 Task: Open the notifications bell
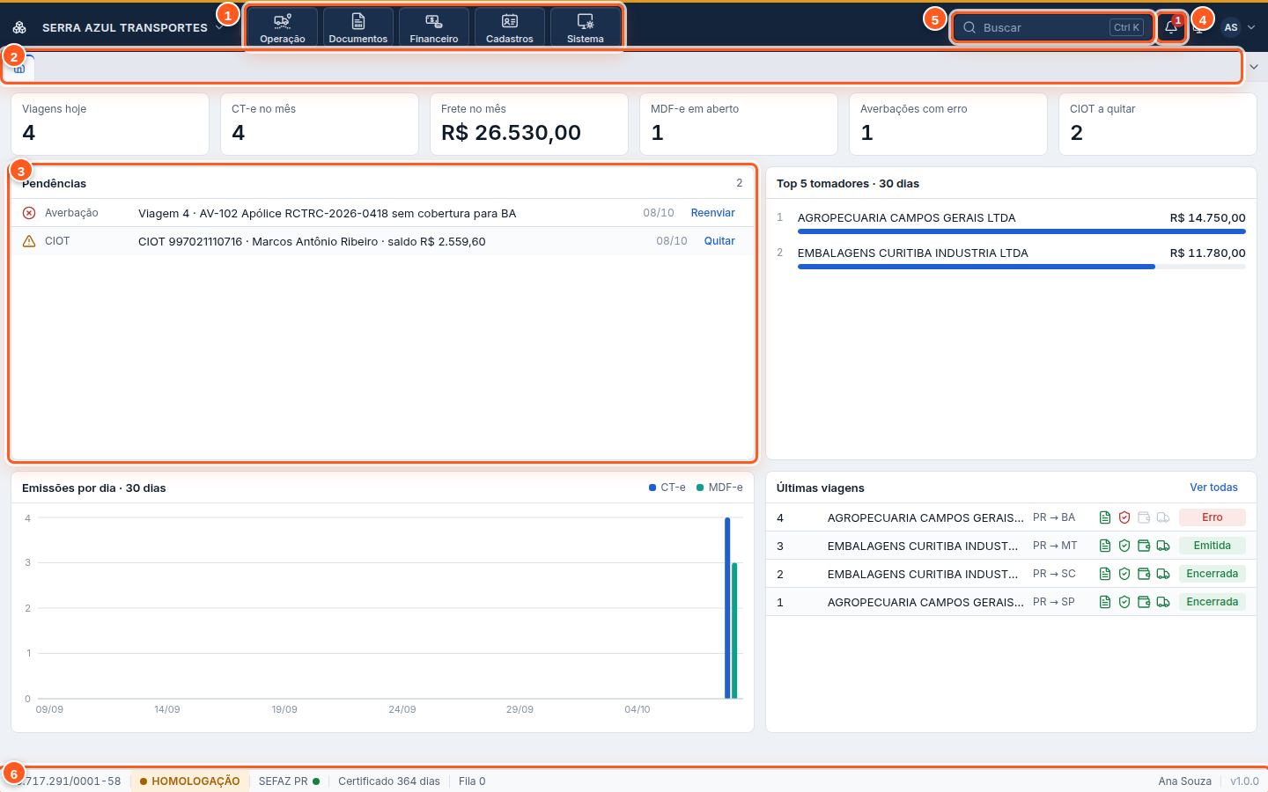pos(1171,27)
